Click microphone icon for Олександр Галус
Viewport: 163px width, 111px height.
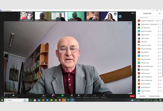click(158, 28)
